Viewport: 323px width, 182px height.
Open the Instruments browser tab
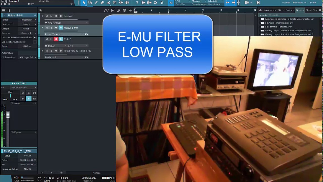[270, 10]
